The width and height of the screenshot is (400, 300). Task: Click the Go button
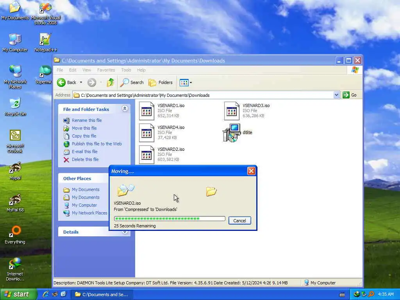click(350, 95)
